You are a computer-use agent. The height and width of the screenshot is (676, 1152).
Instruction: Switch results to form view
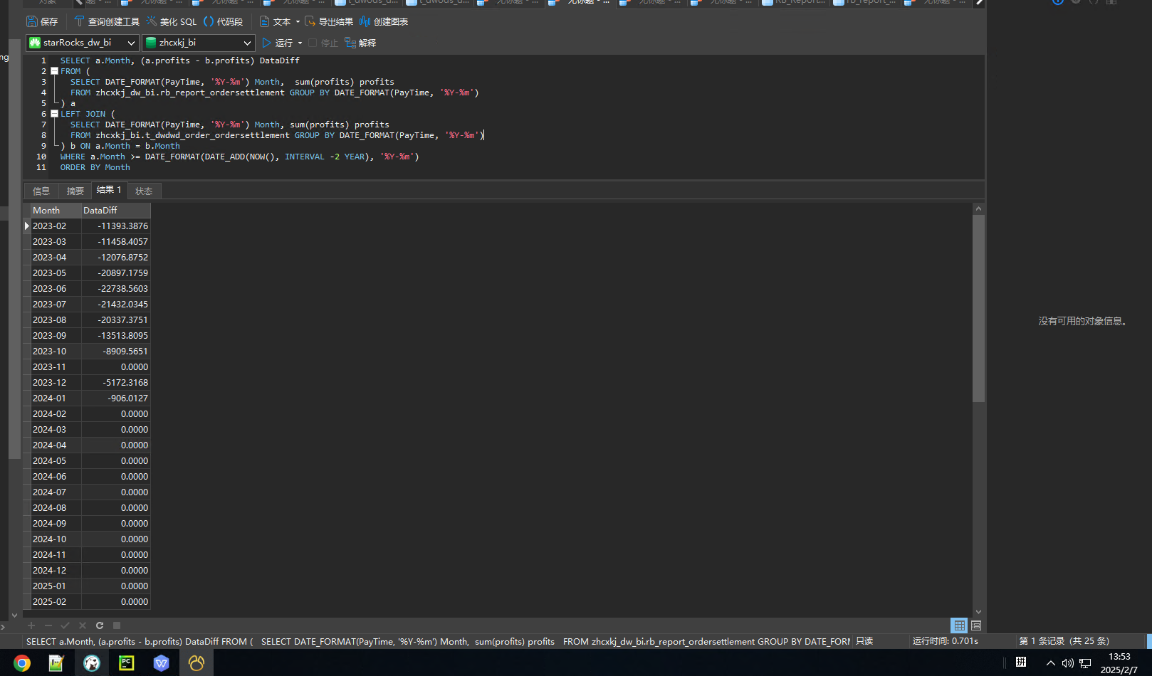(x=976, y=625)
